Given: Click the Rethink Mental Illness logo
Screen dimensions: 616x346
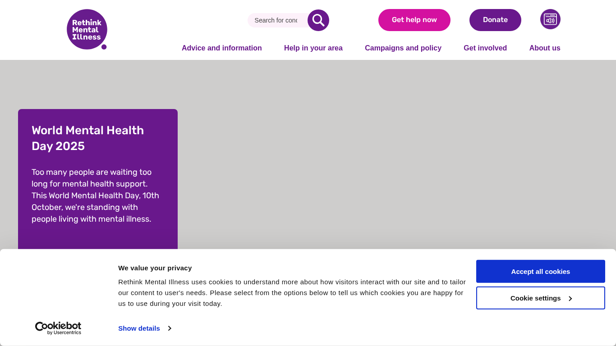Looking at the screenshot, I should pos(87,29).
